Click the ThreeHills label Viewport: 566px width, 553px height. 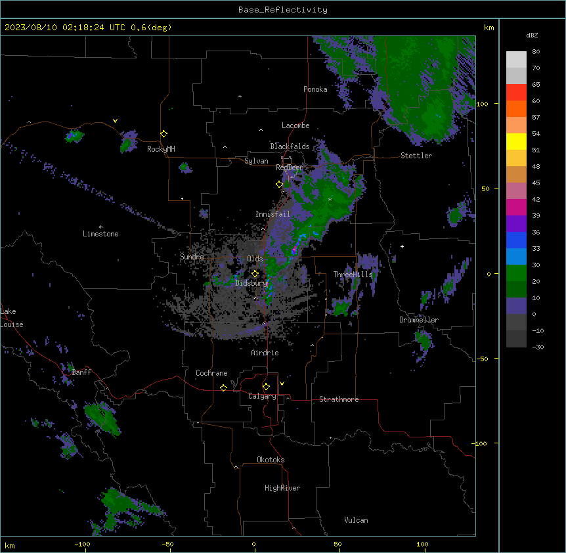coord(353,275)
